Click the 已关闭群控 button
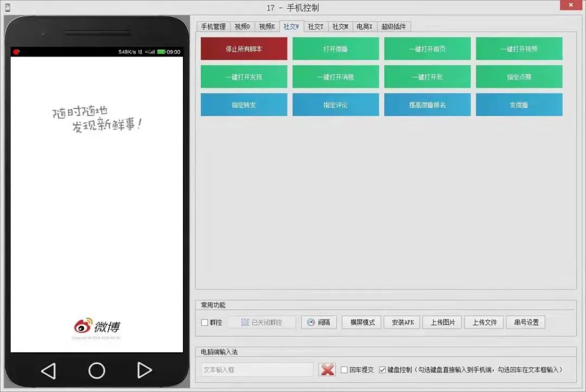 coord(262,322)
